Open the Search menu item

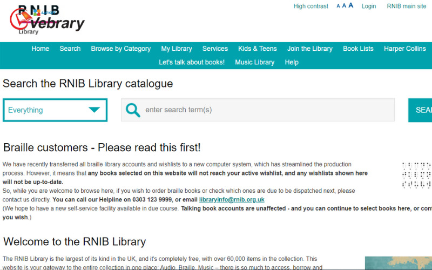click(70, 49)
